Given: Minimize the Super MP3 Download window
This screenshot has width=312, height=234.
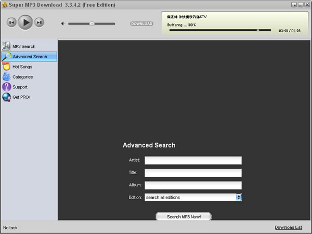Looking at the screenshot, I should pyautogui.click(x=301, y=5).
